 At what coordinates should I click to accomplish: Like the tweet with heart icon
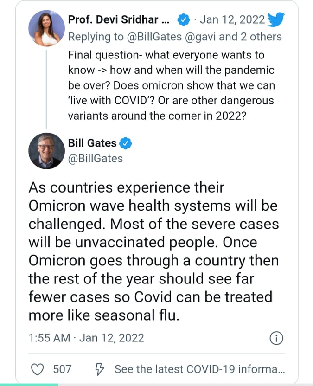point(38,369)
